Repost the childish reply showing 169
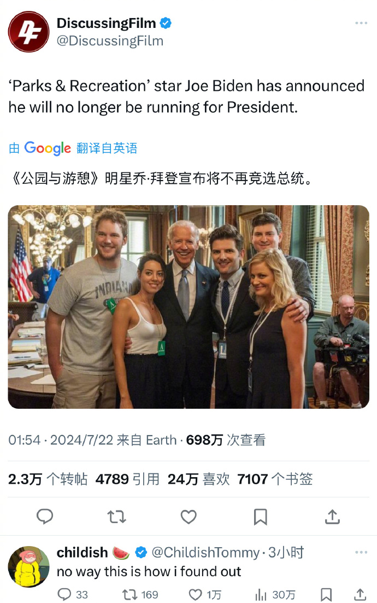The image size is (377, 603). pyautogui.click(x=140, y=595)
